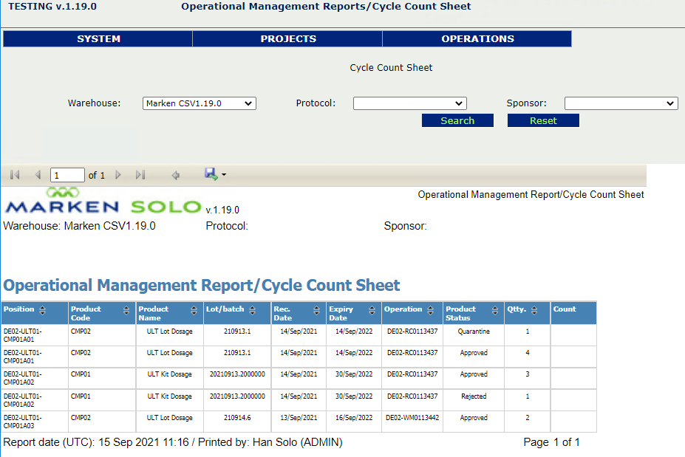
Task: Click the Rejected status cell
Action: click(474, 400)
